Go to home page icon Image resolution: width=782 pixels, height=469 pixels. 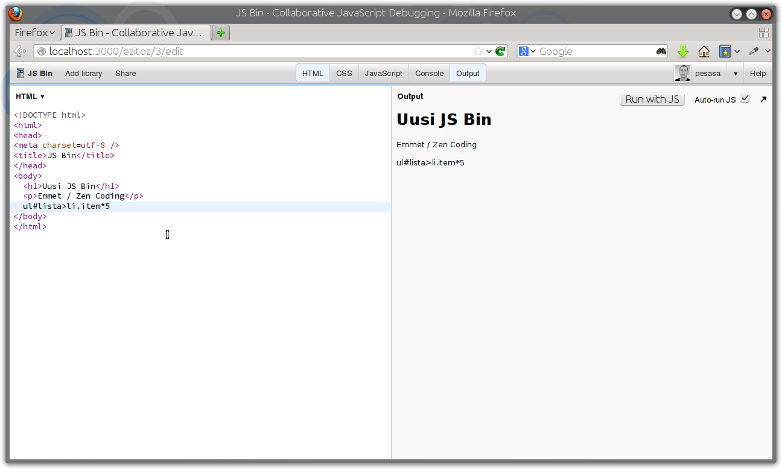pyautogui.click(x=704, y=51)
